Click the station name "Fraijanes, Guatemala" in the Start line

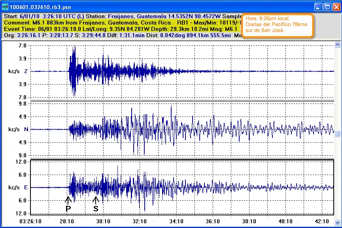(x=137, y=16)
